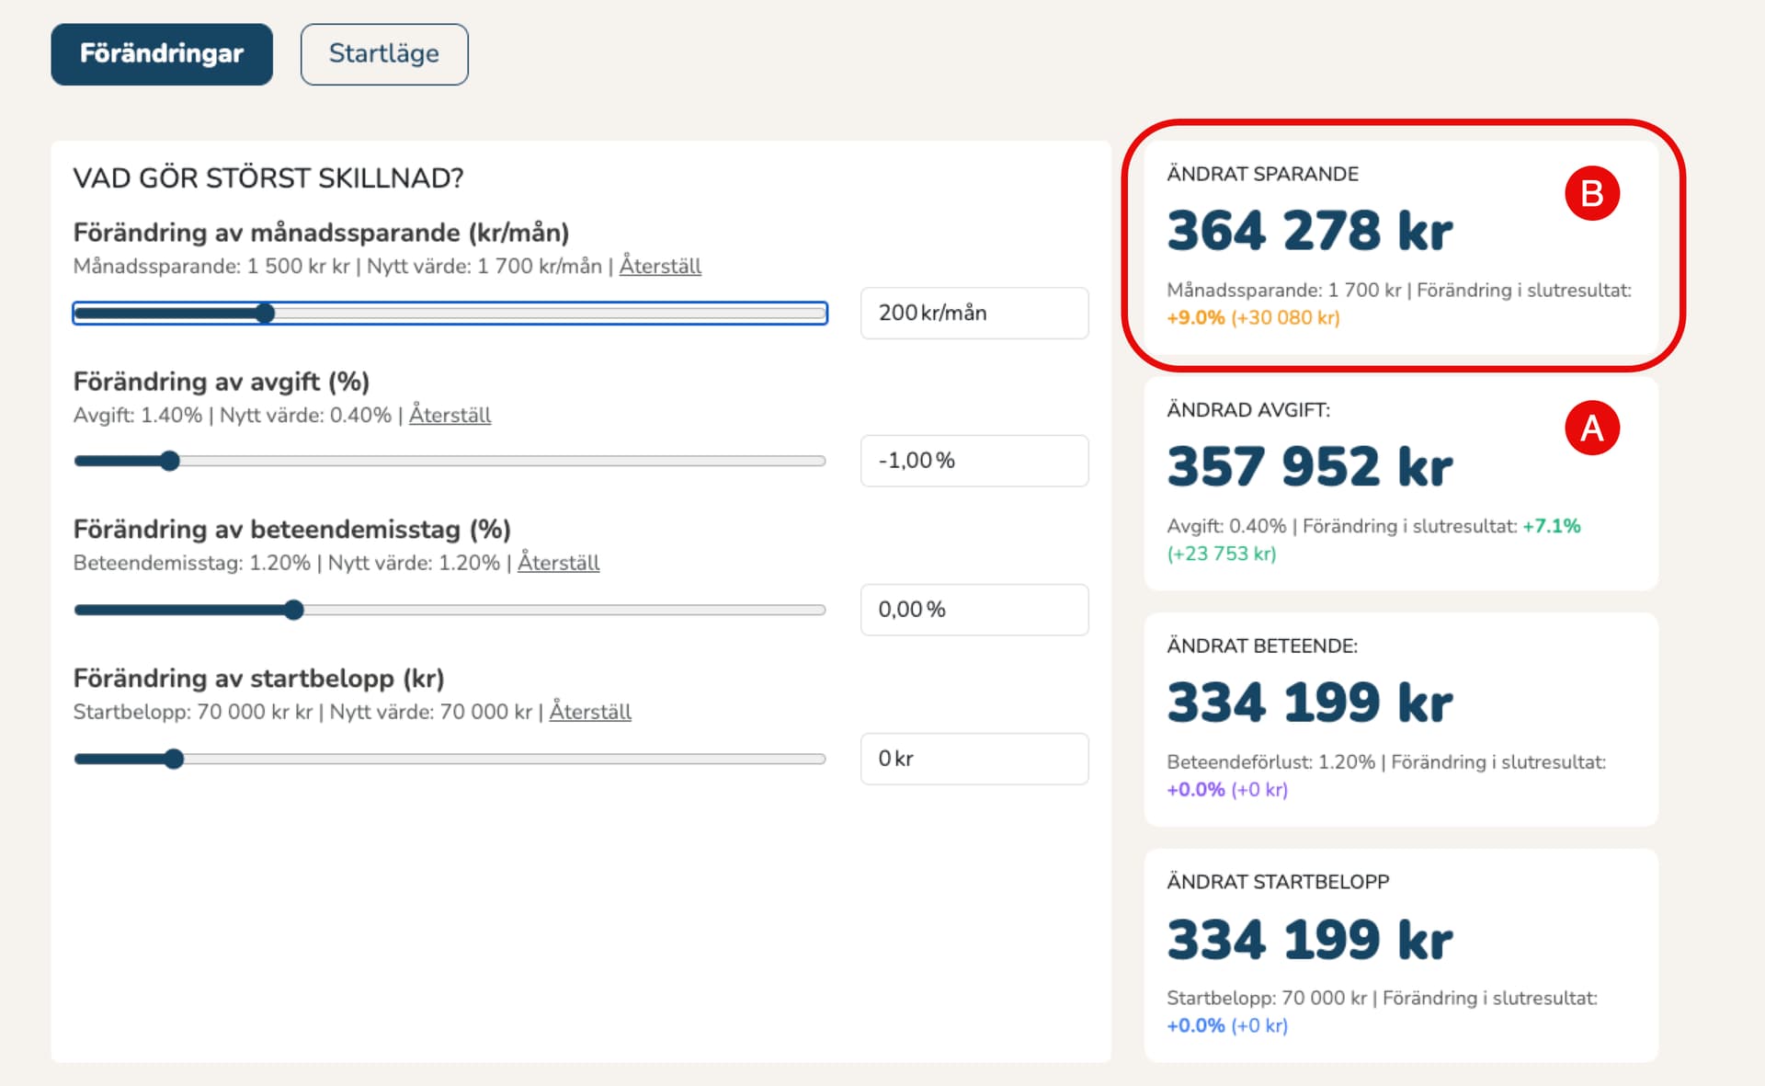Click Återställ link for startbelopp
1765x1086 pixels.
[590, 713]
